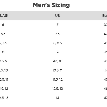
Task: Click US size 8, 8.5 cell
Action: pos(57,43)
